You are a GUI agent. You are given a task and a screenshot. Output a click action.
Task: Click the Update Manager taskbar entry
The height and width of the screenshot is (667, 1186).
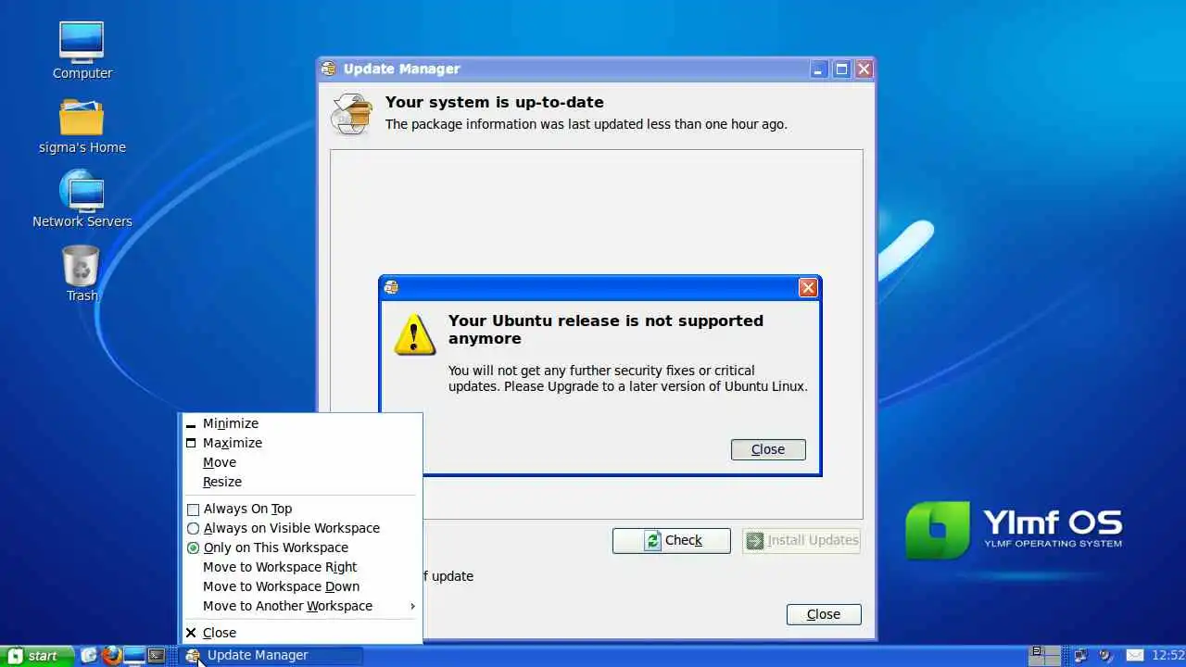pos(271,655)
